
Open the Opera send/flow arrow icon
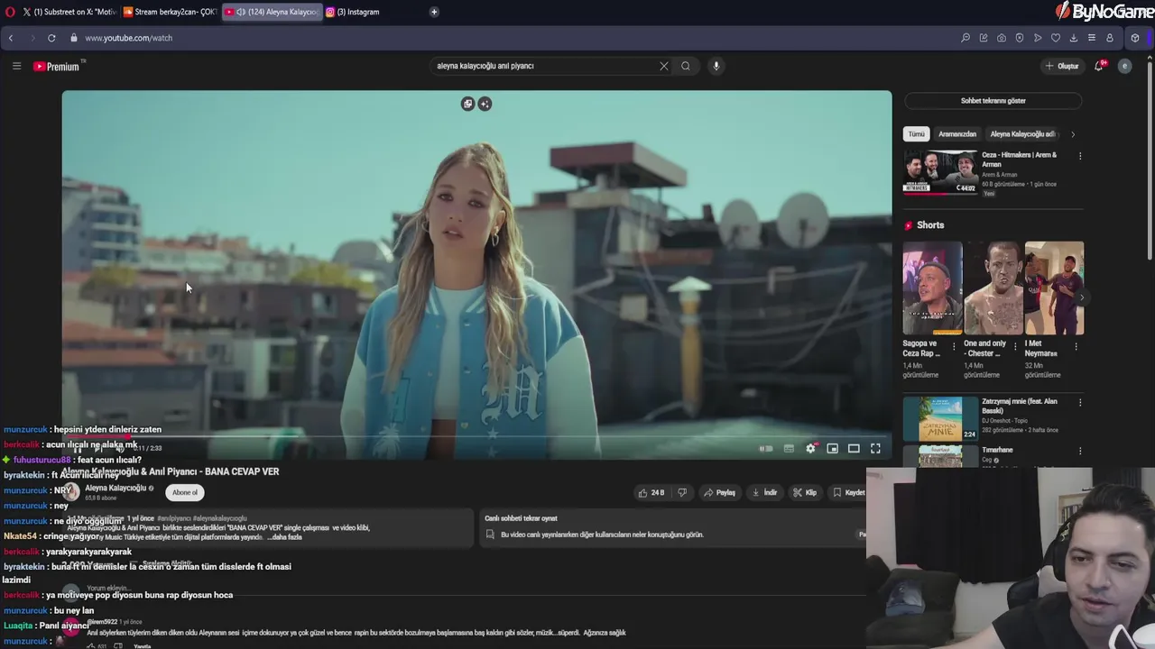pyautogui.click(x=1038, y=38)
